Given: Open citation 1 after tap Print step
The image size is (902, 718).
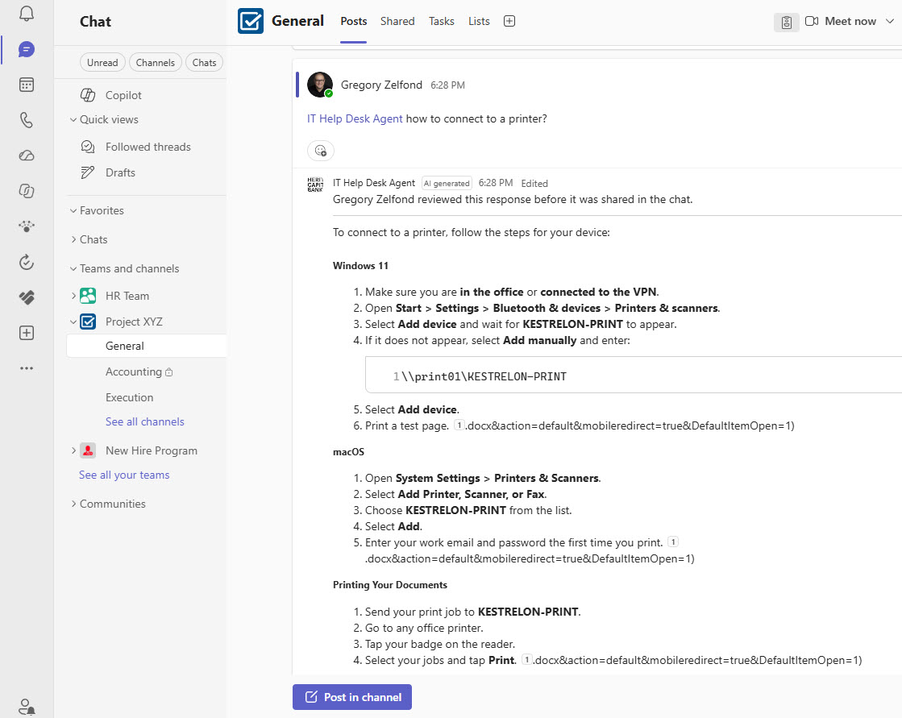Looking at the screenshot, I should click(527, 660).
